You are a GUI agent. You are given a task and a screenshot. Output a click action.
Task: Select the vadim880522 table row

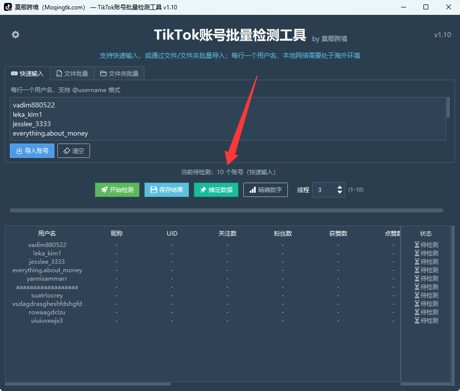point(203,245)
